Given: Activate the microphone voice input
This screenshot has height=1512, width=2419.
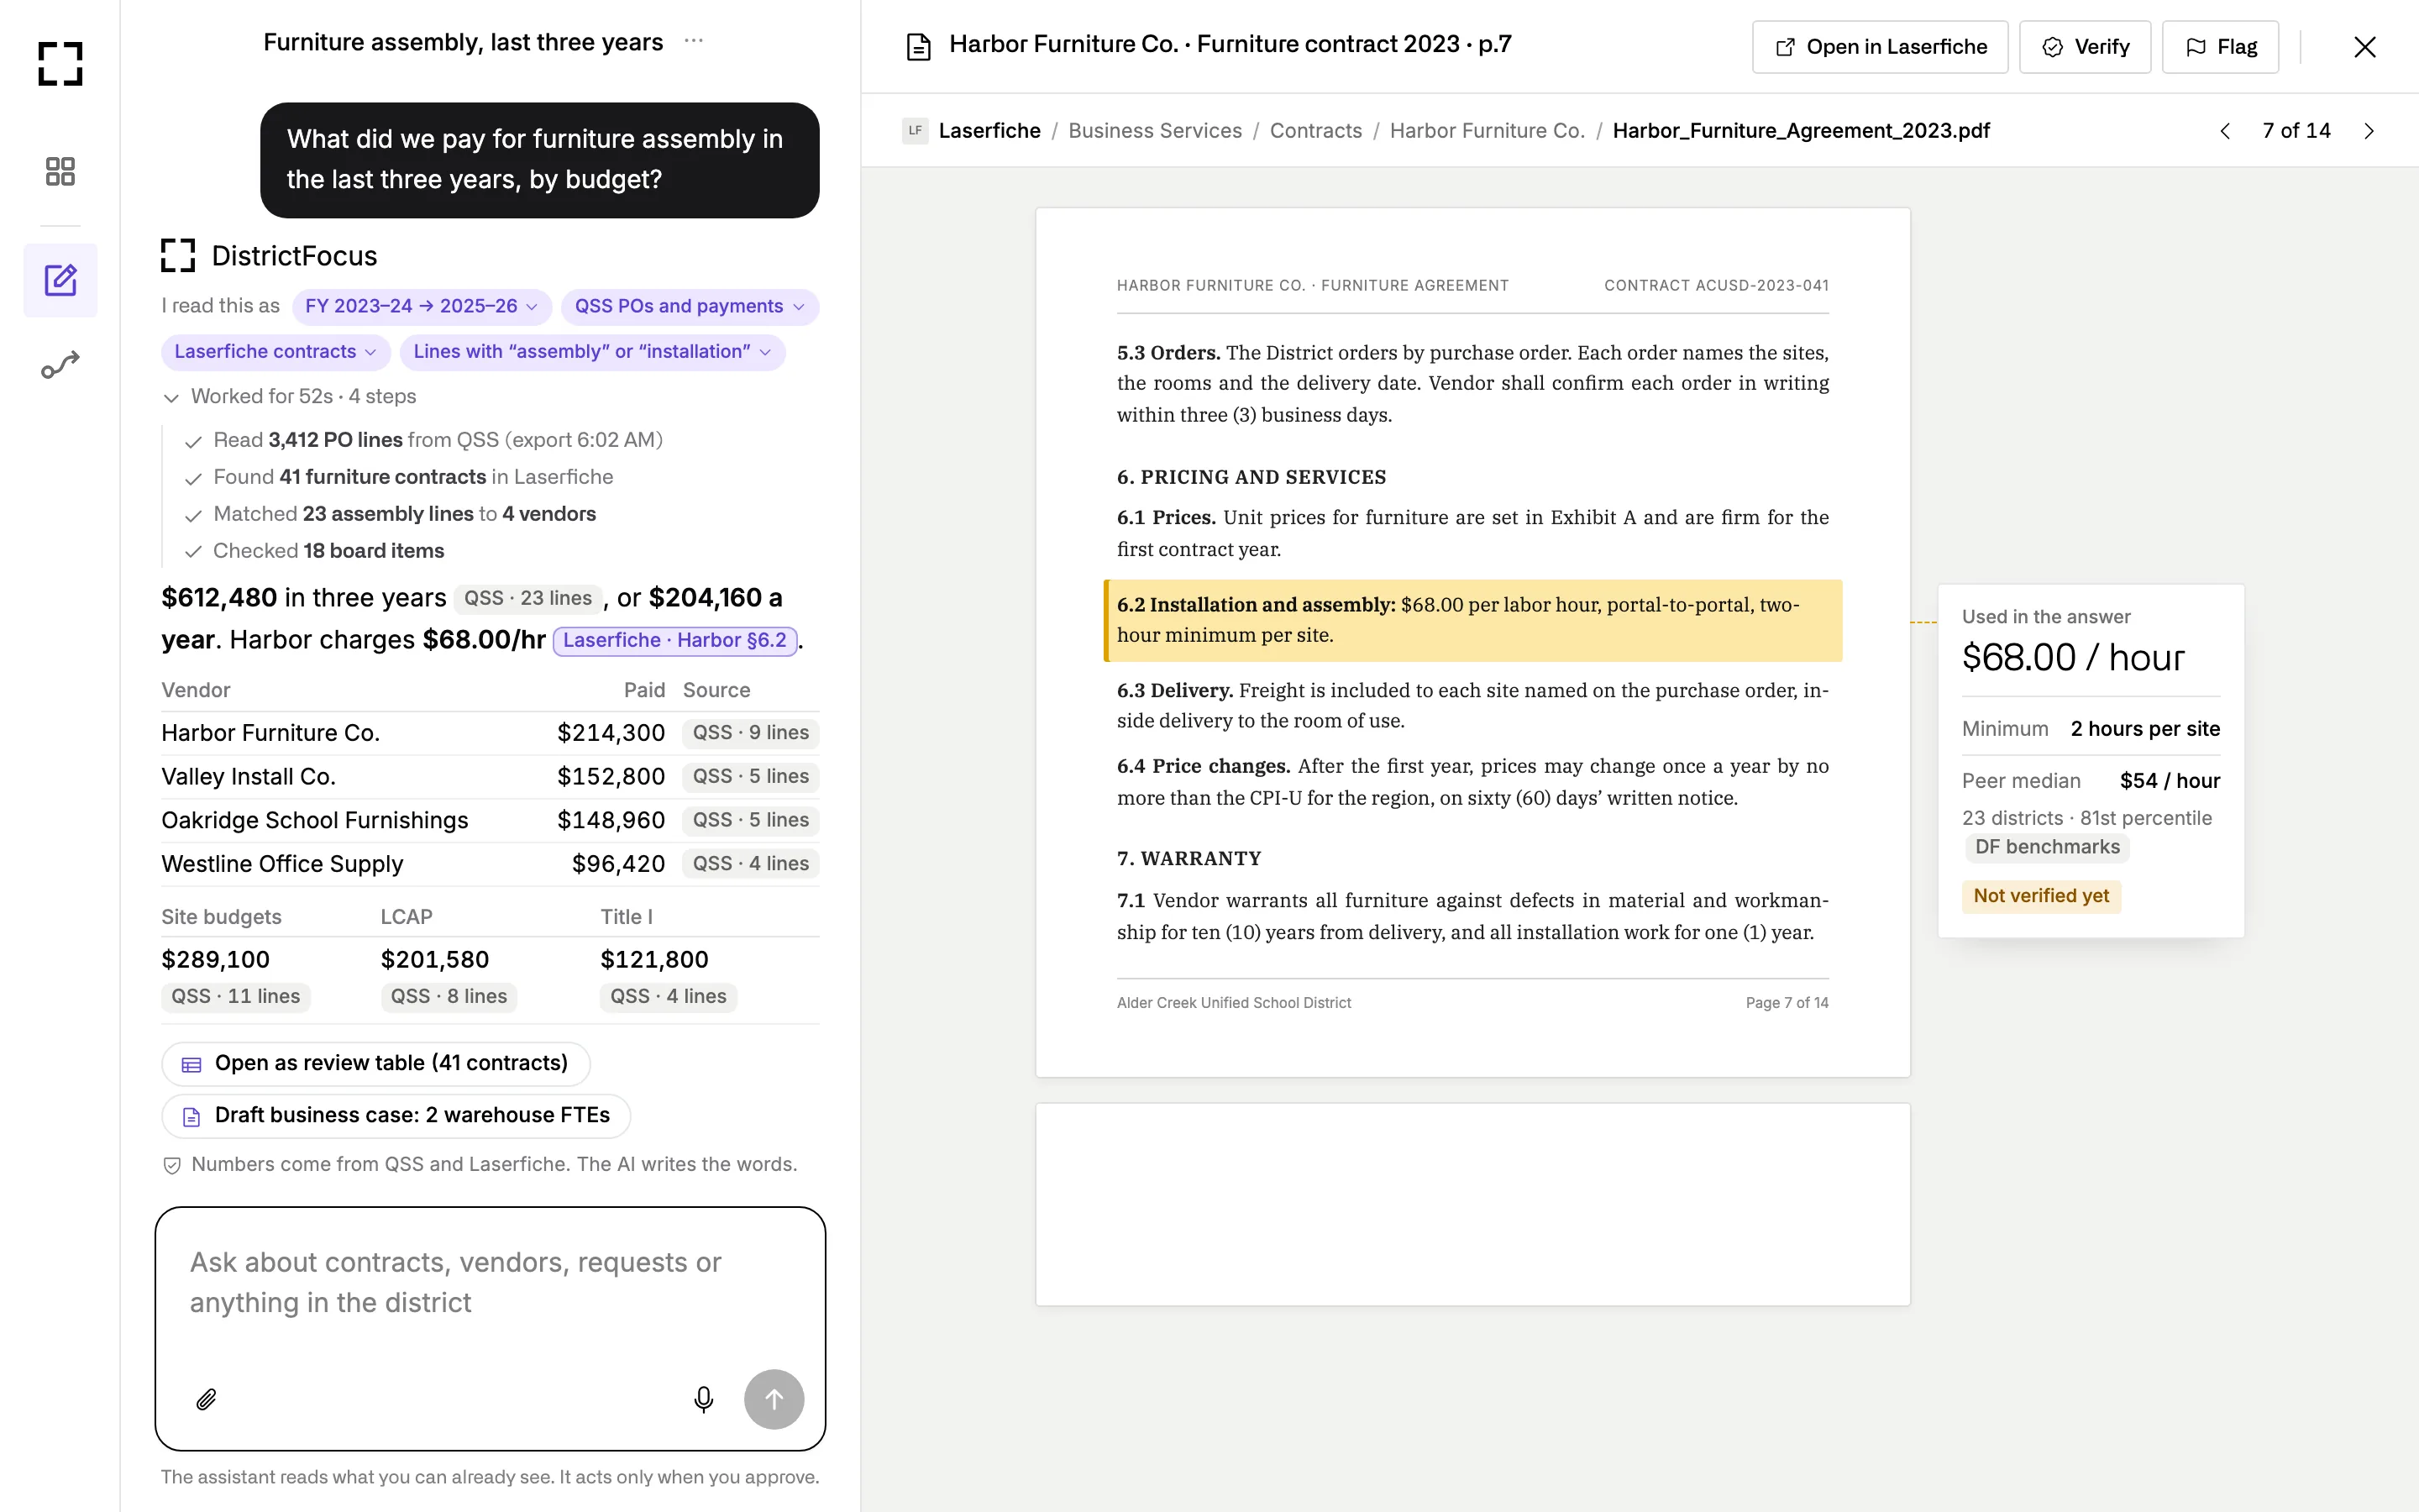Looking at the screenshot, I should click(704, 1399).
